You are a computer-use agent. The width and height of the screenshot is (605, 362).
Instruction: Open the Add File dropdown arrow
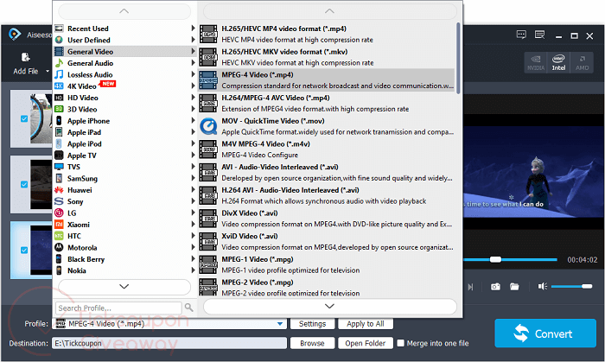(x=48, y=71)
